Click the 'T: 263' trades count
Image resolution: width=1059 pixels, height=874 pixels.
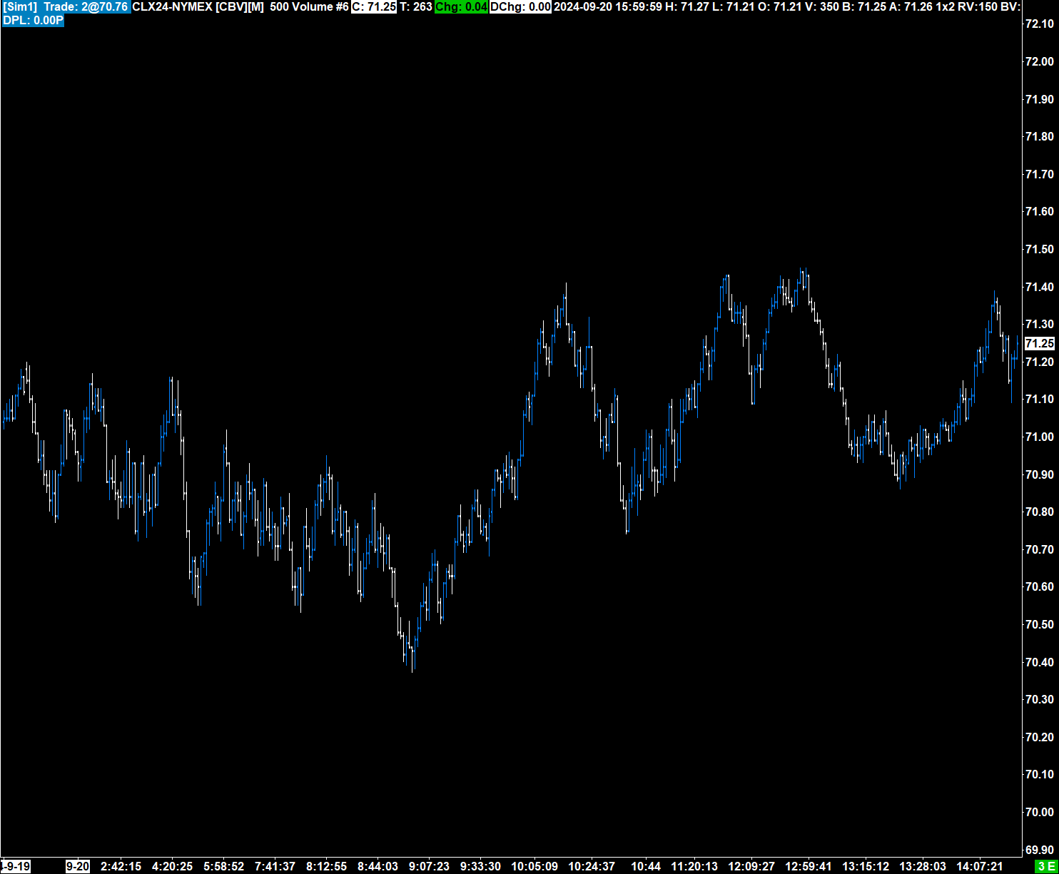pos(416,6)
